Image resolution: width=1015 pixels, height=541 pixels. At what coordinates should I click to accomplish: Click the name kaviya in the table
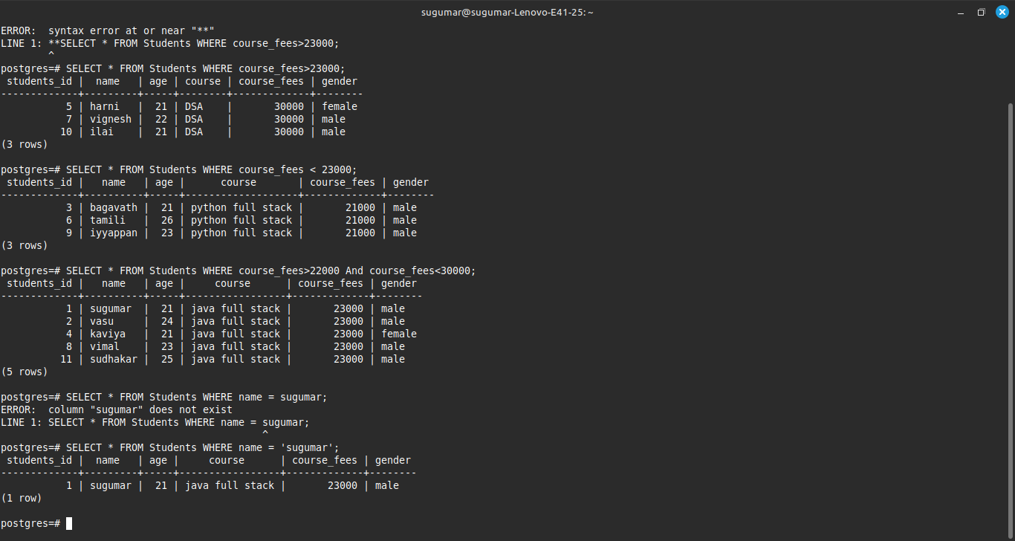pos(108,334)
